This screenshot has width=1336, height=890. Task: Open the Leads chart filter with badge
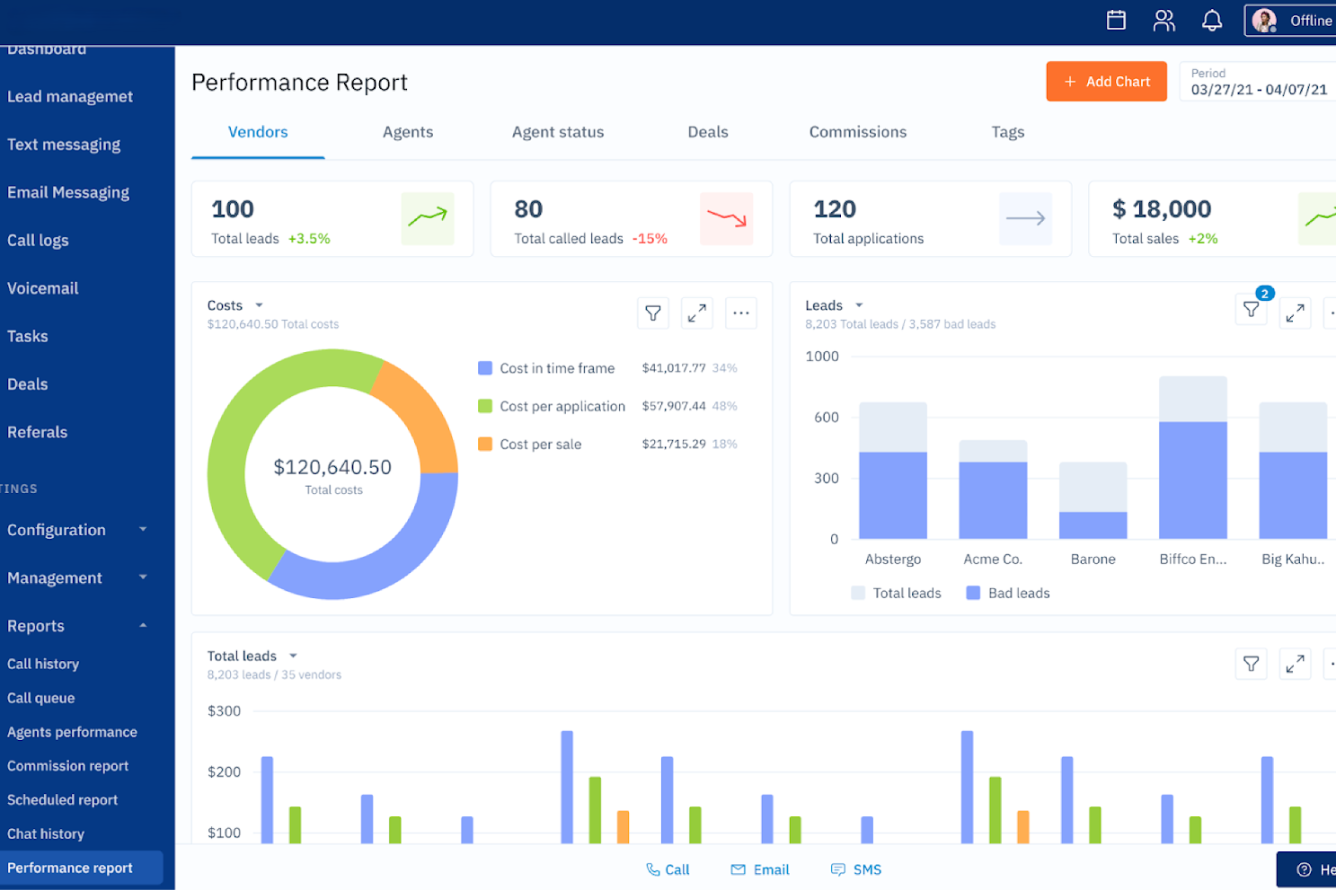1251,311
